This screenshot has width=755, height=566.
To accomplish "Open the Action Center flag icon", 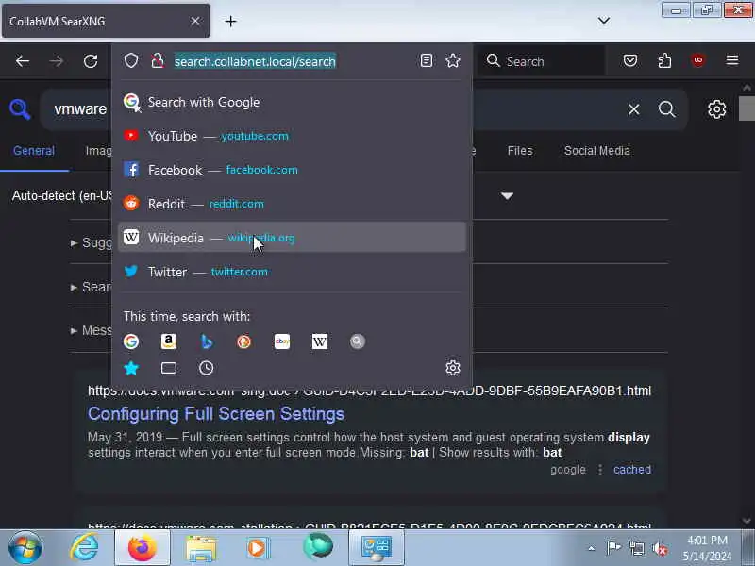I will click(613, 548).
